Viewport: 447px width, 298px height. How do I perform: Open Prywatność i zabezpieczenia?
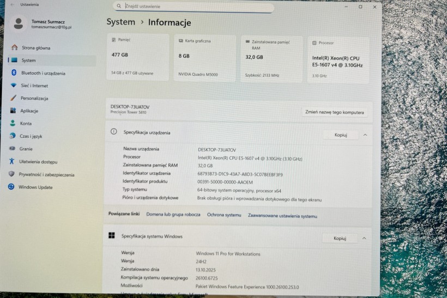tap(46, 174)
